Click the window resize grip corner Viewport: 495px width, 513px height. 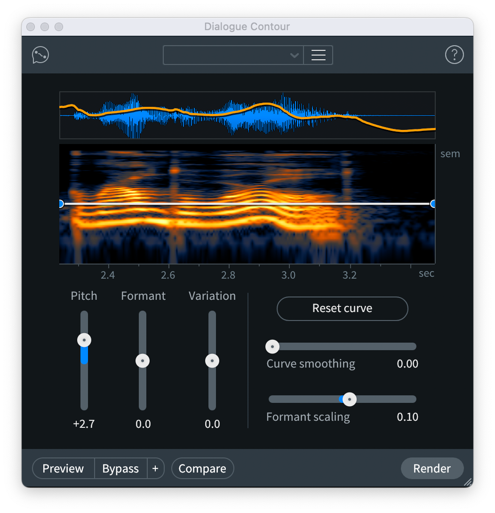click(468, 482)
